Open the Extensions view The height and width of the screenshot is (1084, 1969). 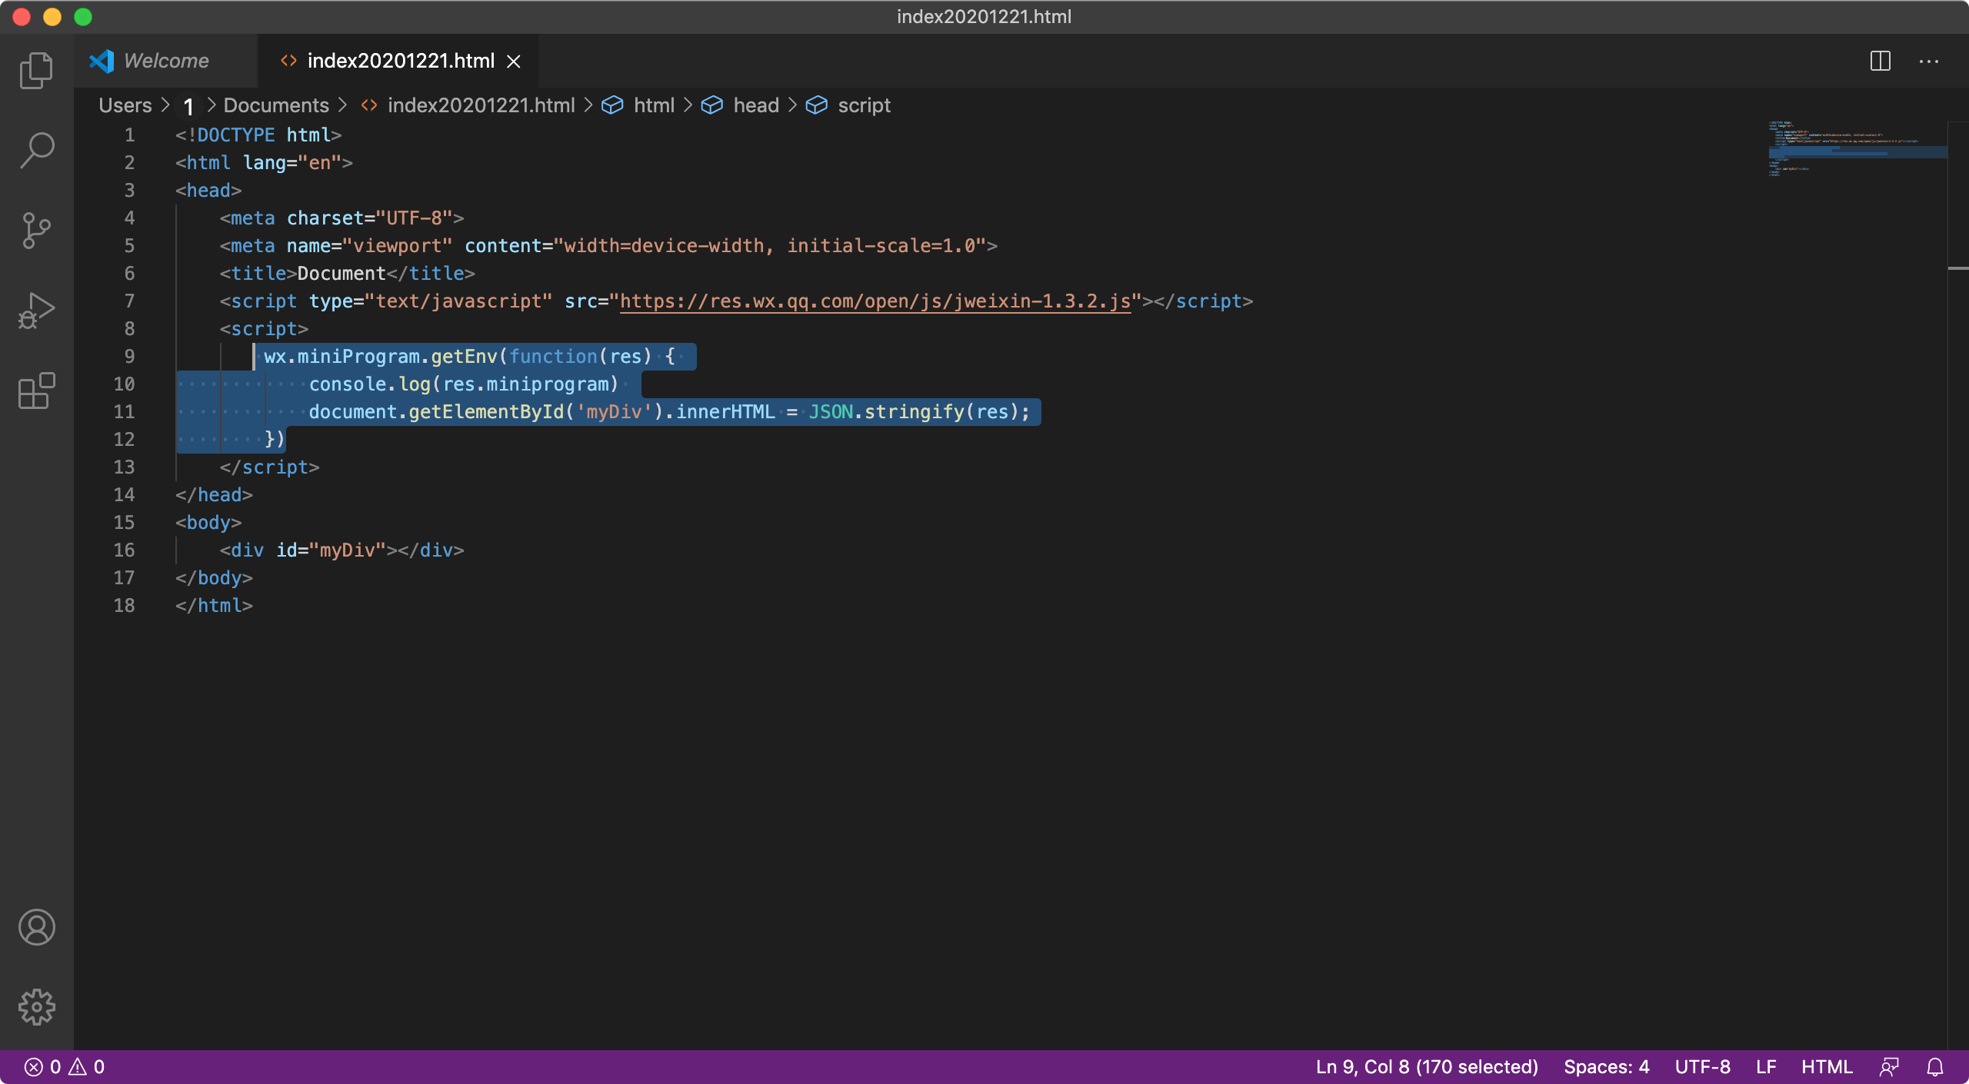36,391
